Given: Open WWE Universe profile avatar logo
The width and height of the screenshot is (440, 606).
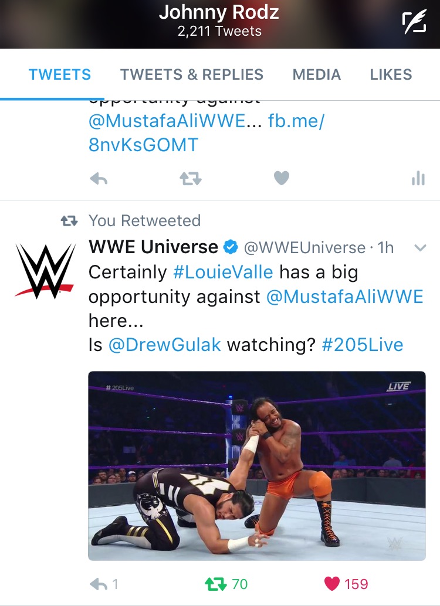Looking at the screenshot, I should [x=45, y=271].
